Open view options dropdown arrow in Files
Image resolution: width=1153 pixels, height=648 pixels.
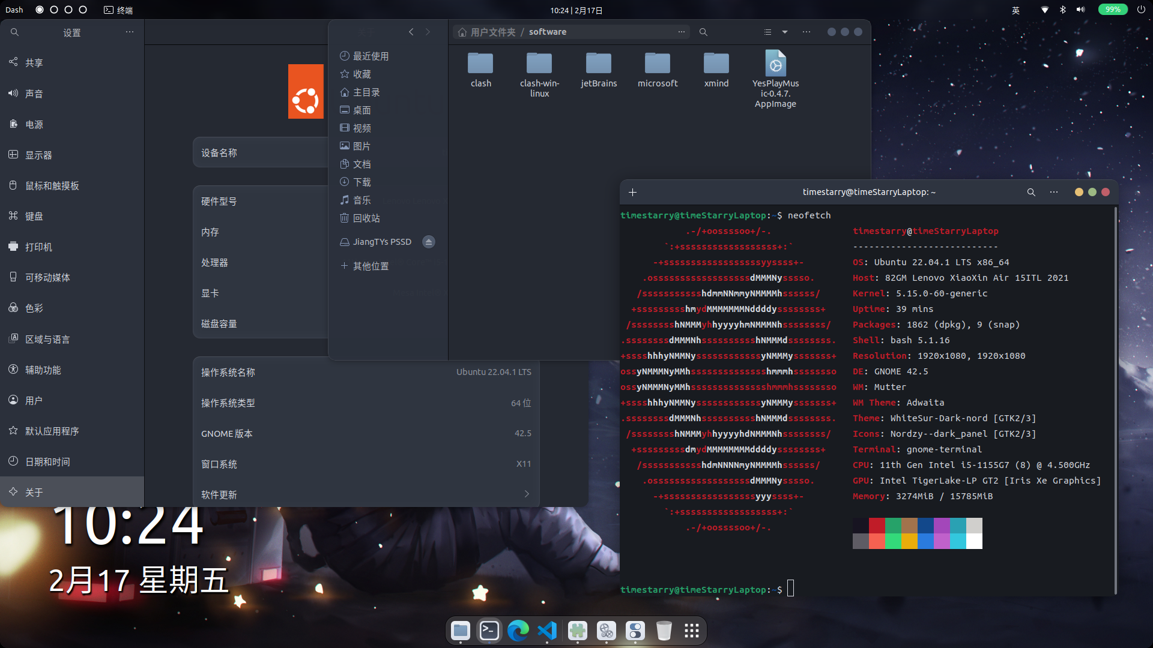[x=784, y=32]
